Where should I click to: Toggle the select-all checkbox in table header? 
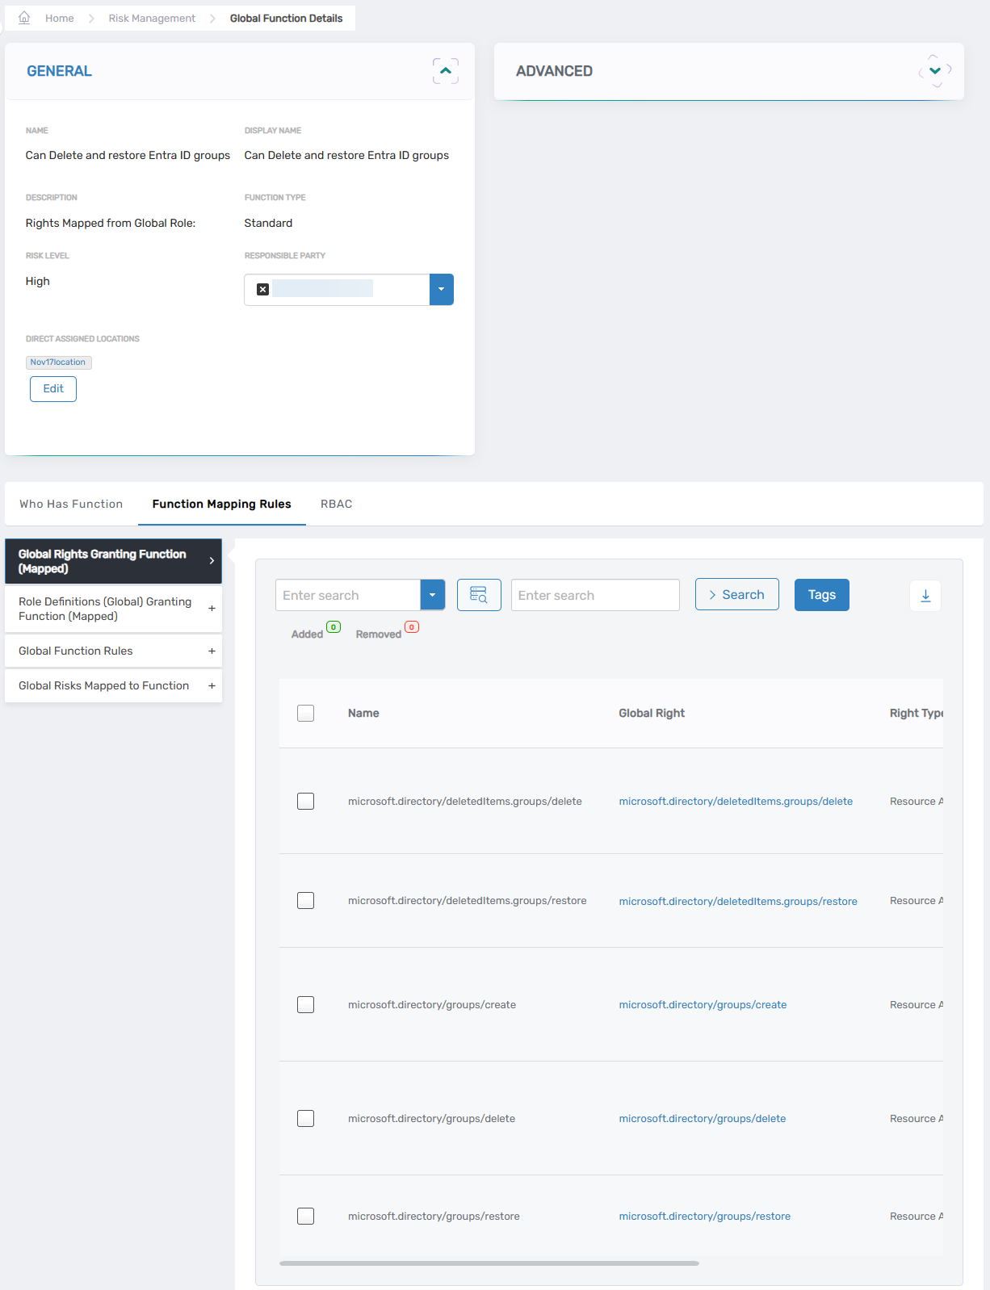305,713
